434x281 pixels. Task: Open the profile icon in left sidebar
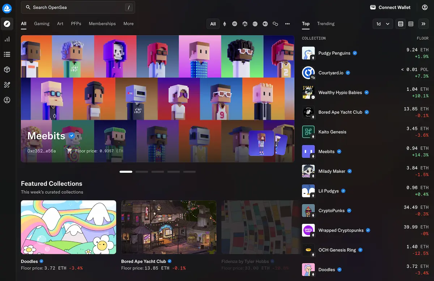pyautogui.click(x=7, y=100)
